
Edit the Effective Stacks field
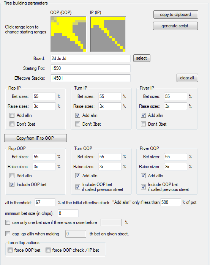[x=90, y=78]
